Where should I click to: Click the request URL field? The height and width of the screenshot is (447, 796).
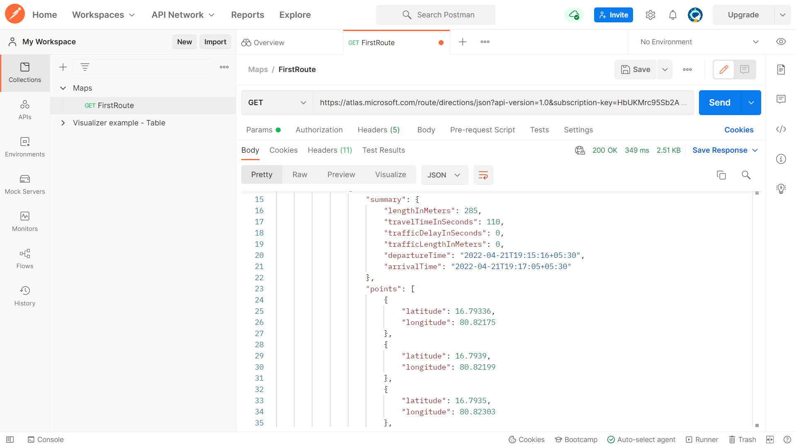point(503,103)
